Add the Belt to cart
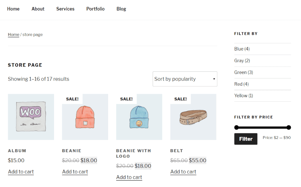 pyautogui.click(x=183, y=172)
